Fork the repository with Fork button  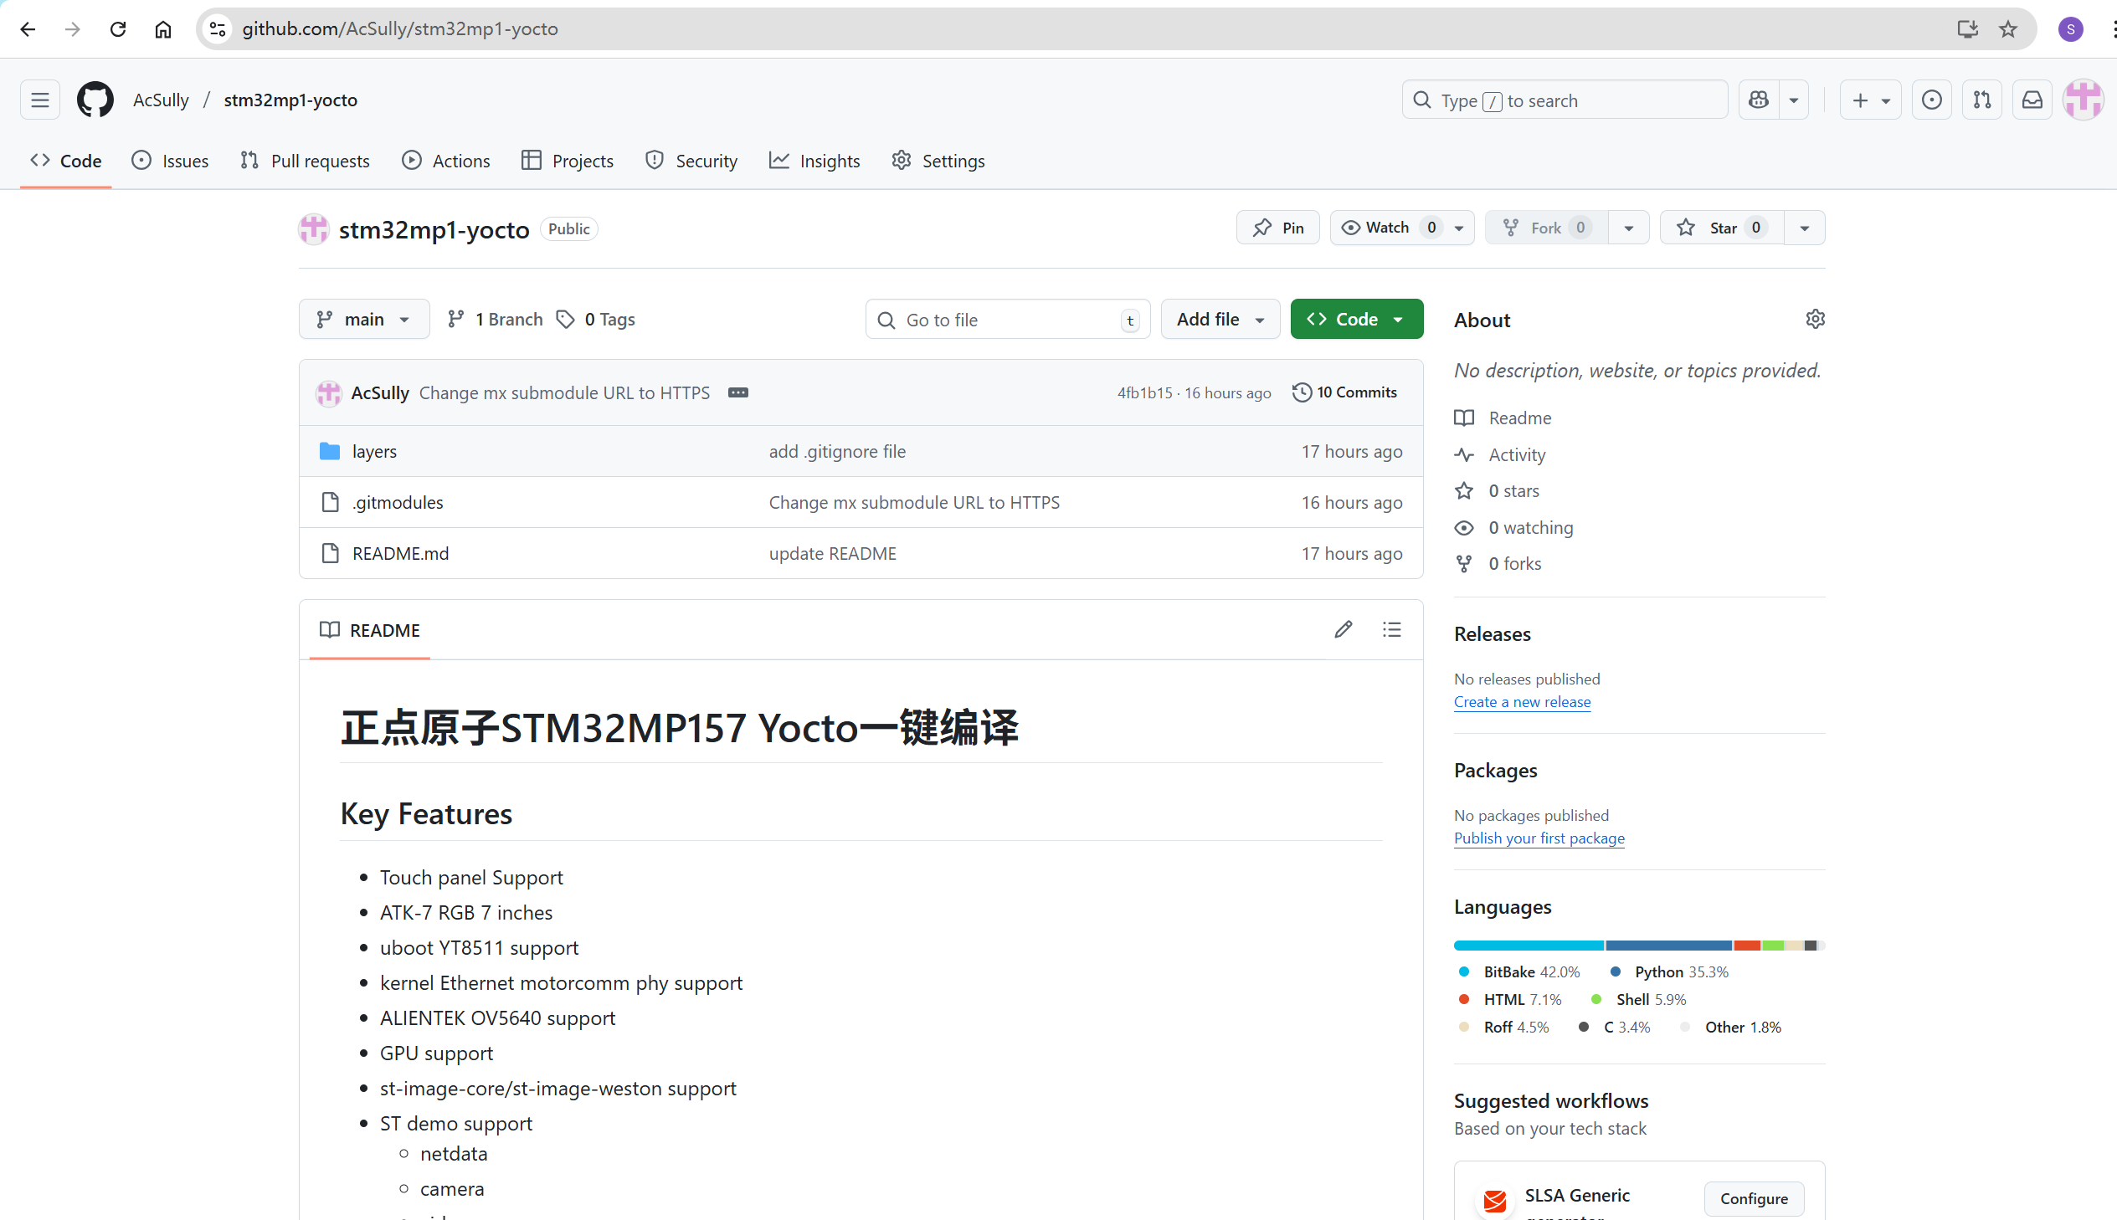click(x=1546, y=228)
